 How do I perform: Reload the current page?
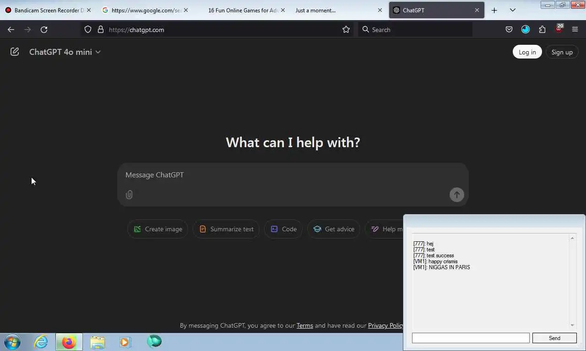(44, 30)
